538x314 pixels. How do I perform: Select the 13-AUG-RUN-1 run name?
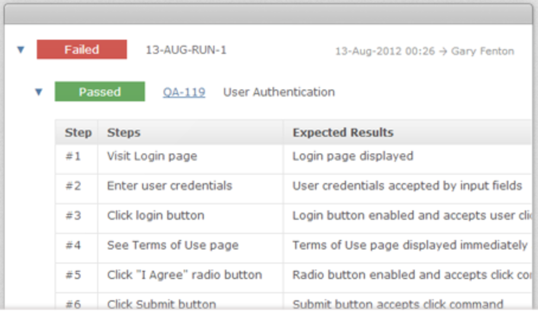coord(186,50)
